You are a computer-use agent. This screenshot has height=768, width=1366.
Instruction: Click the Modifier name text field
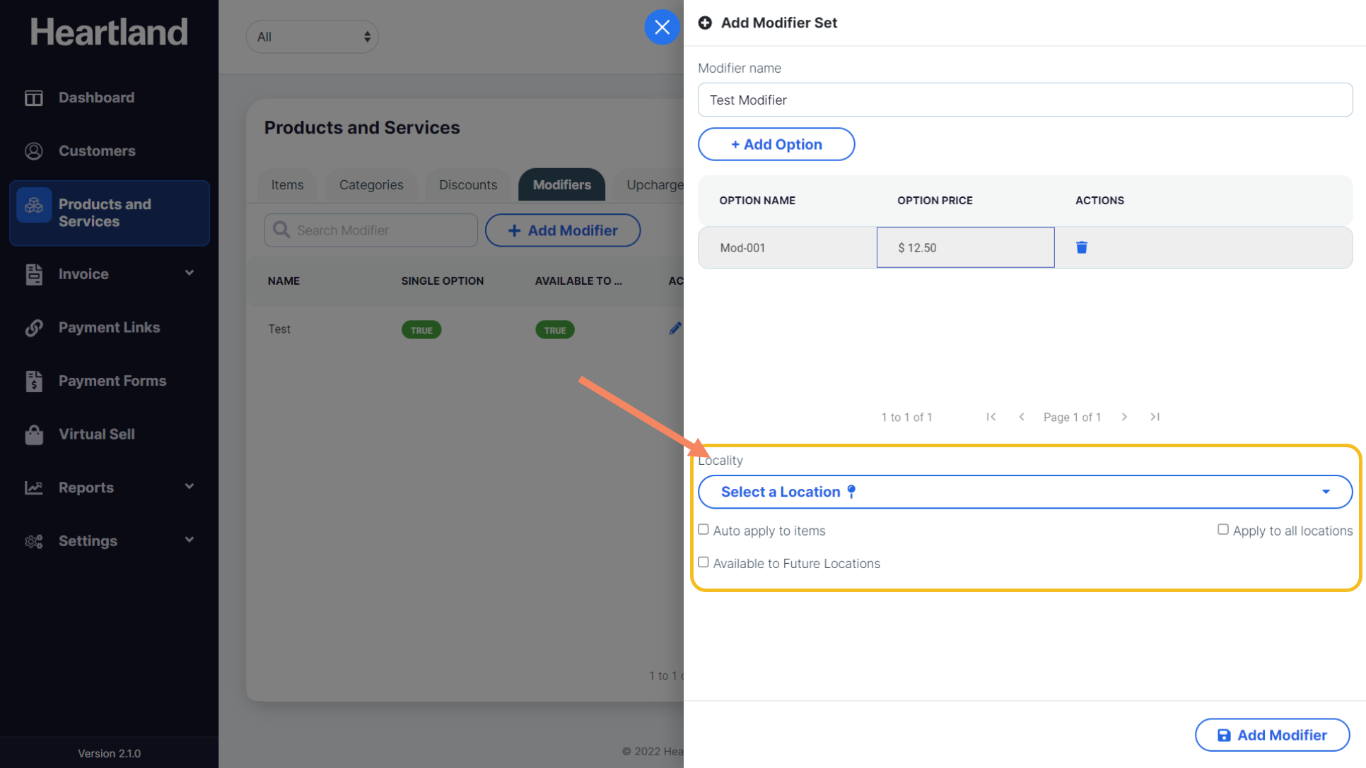[1024, 100]
